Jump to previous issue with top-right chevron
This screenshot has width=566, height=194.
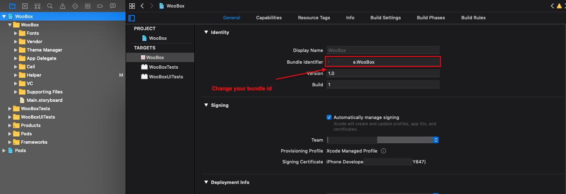552,6
